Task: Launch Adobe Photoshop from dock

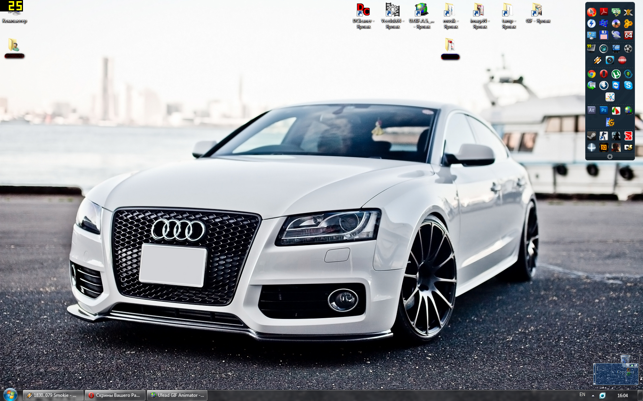Action: click(x=604, y=110)
